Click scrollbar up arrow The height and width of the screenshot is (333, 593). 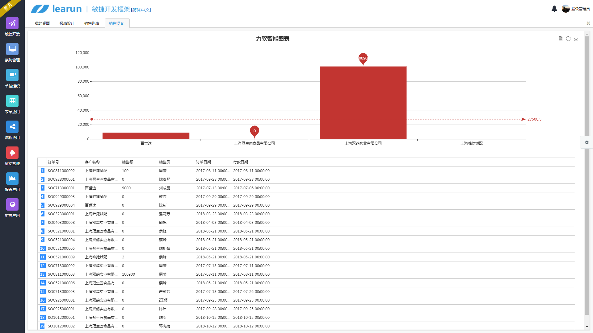[587, 34]
